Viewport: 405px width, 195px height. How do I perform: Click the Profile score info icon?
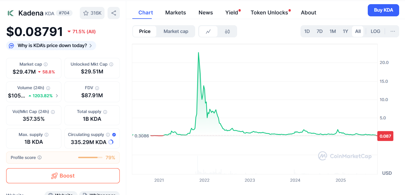pos(39,158)
